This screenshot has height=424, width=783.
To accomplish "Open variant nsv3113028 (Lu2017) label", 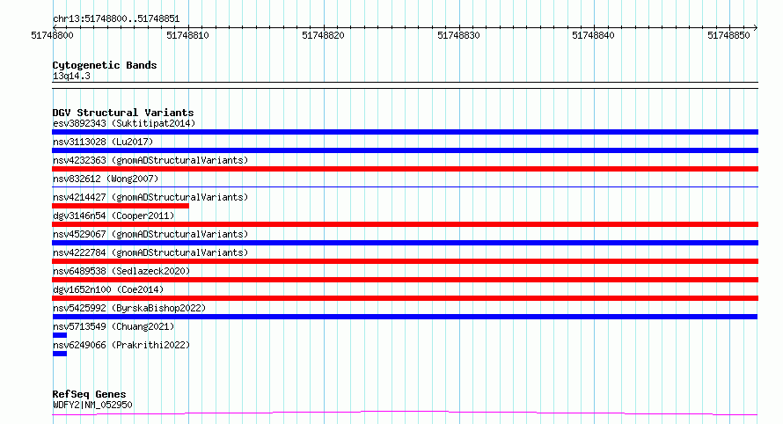I will click(x=103, y=142).
